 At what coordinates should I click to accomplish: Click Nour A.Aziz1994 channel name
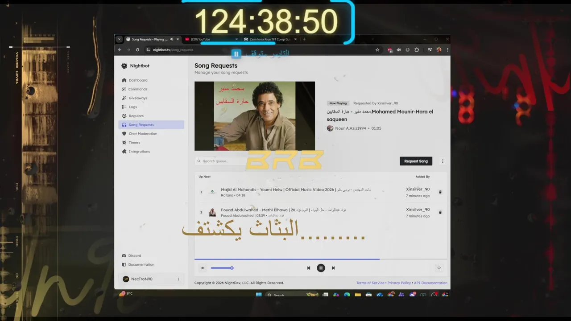tap(351, 128)
